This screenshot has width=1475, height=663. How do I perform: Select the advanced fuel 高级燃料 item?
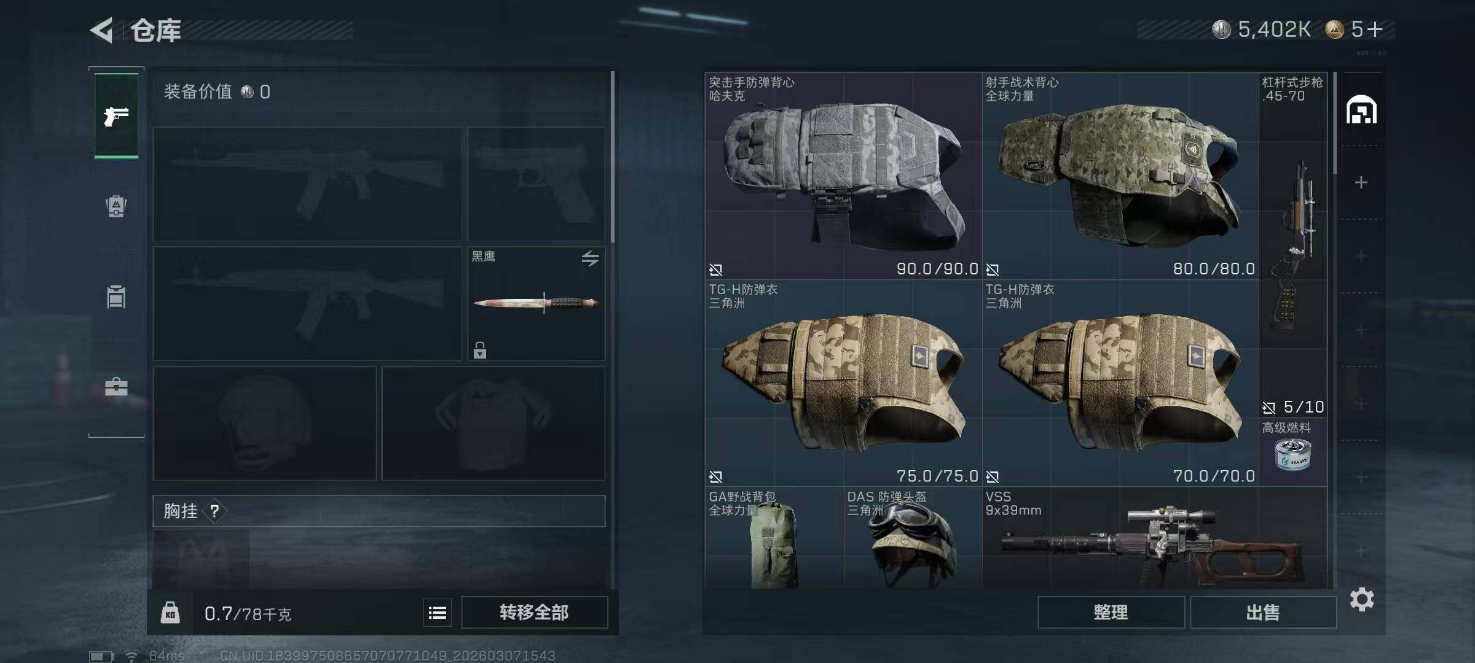[x=1293, y=452]
